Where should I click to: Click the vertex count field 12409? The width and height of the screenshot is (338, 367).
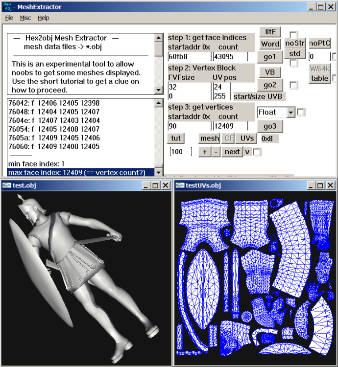point(230,126)
